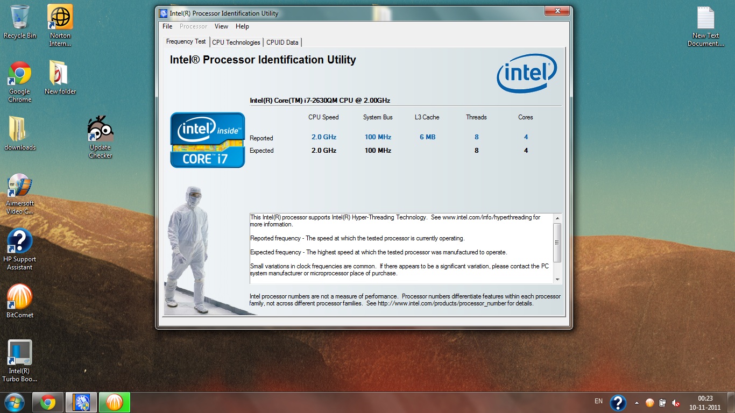The image size is (735, 413).
Task: Click reported System Bus 100 MHz value
Action: [x=378, y=137]
